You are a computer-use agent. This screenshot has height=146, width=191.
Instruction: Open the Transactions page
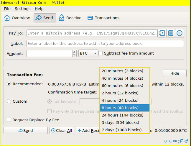103,18
